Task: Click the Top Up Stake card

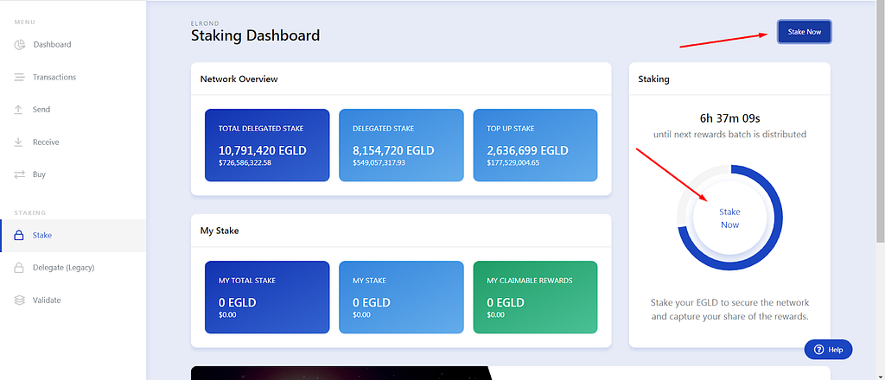Action: [x=535, y=145]
